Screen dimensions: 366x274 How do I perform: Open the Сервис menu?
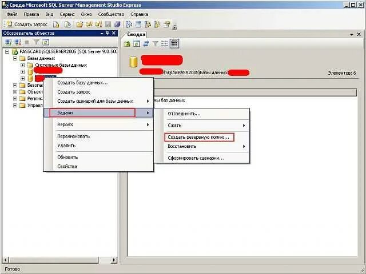[x=67, y=14]
